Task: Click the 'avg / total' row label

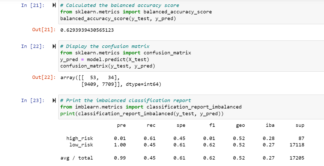Action: coord(77,158)
